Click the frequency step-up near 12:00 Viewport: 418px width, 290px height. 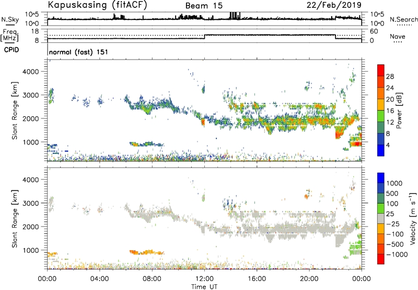pyautogui.click(x=204, y=37)
